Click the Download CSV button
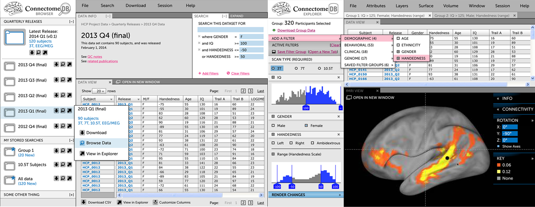Viewport: 535px width, 207px height. pos(96,202)
